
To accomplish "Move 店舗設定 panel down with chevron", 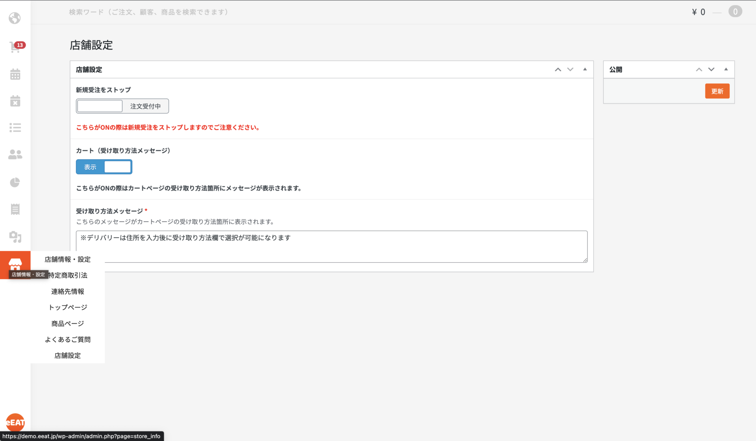I will pos(570,70).
